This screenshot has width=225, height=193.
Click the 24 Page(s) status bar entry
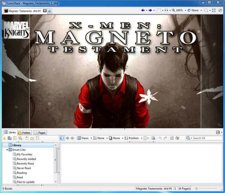click(x=185, y=189)
